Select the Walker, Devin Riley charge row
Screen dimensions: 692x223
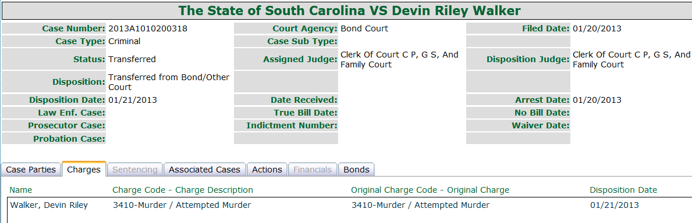click(x=350, y=205)
